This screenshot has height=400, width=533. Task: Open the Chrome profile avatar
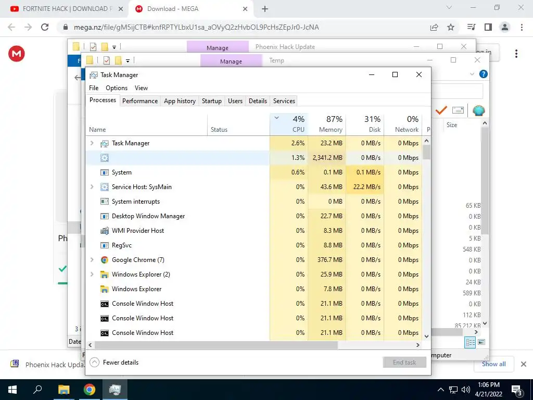coord(505,27)
